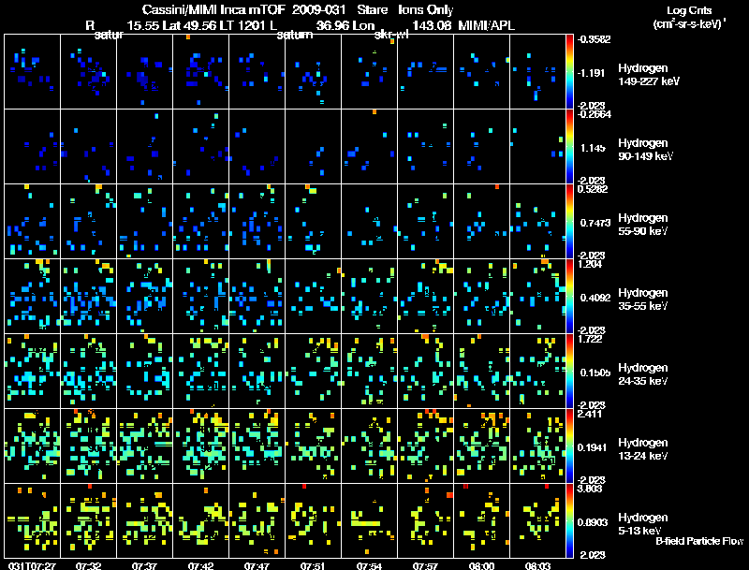Click the 'Hydrogen 55-90 keV' row label

pos(643,225)
